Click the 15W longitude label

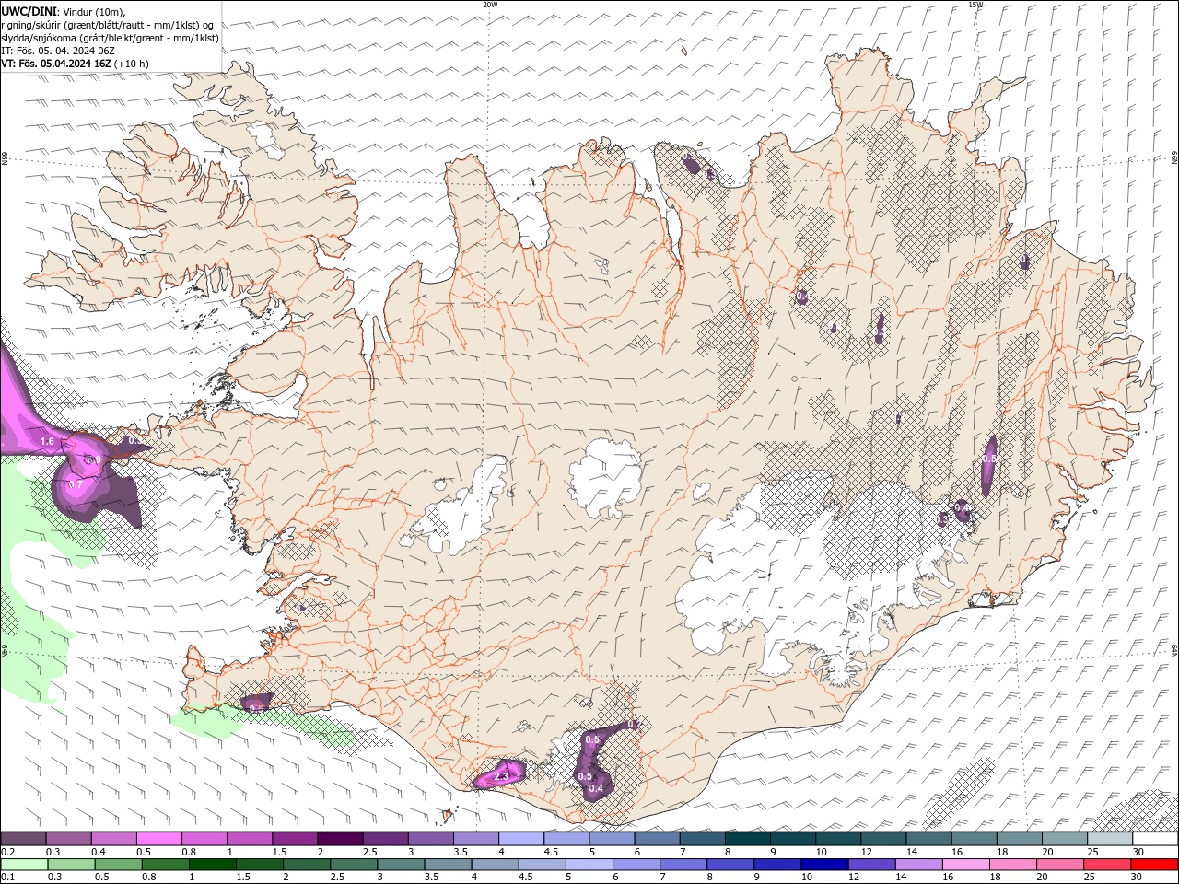975,5
